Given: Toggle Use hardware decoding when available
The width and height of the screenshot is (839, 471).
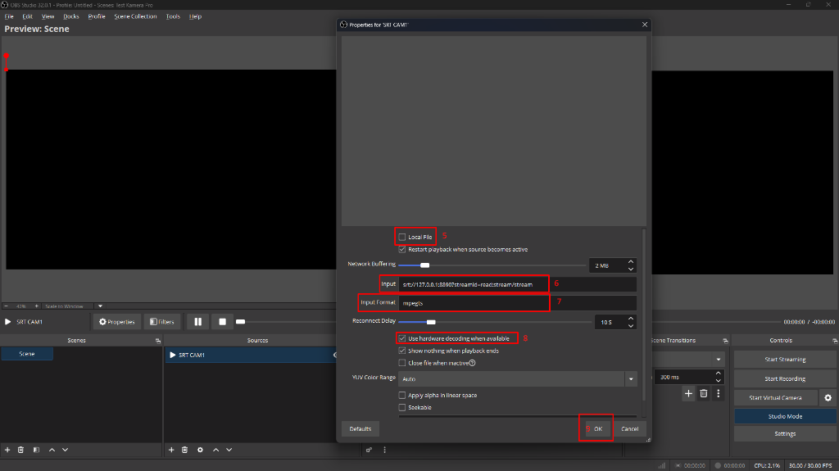Looking at the screenshot, I should pos(402,338).
